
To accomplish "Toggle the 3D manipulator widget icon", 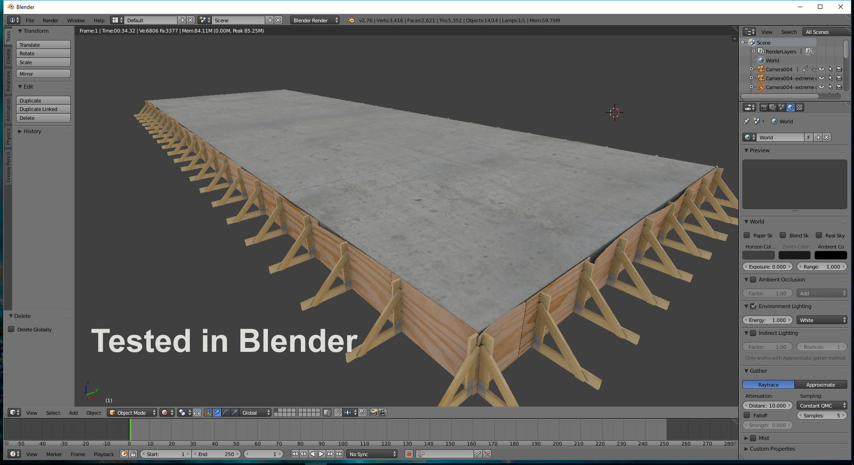I will tap(208, 412).
